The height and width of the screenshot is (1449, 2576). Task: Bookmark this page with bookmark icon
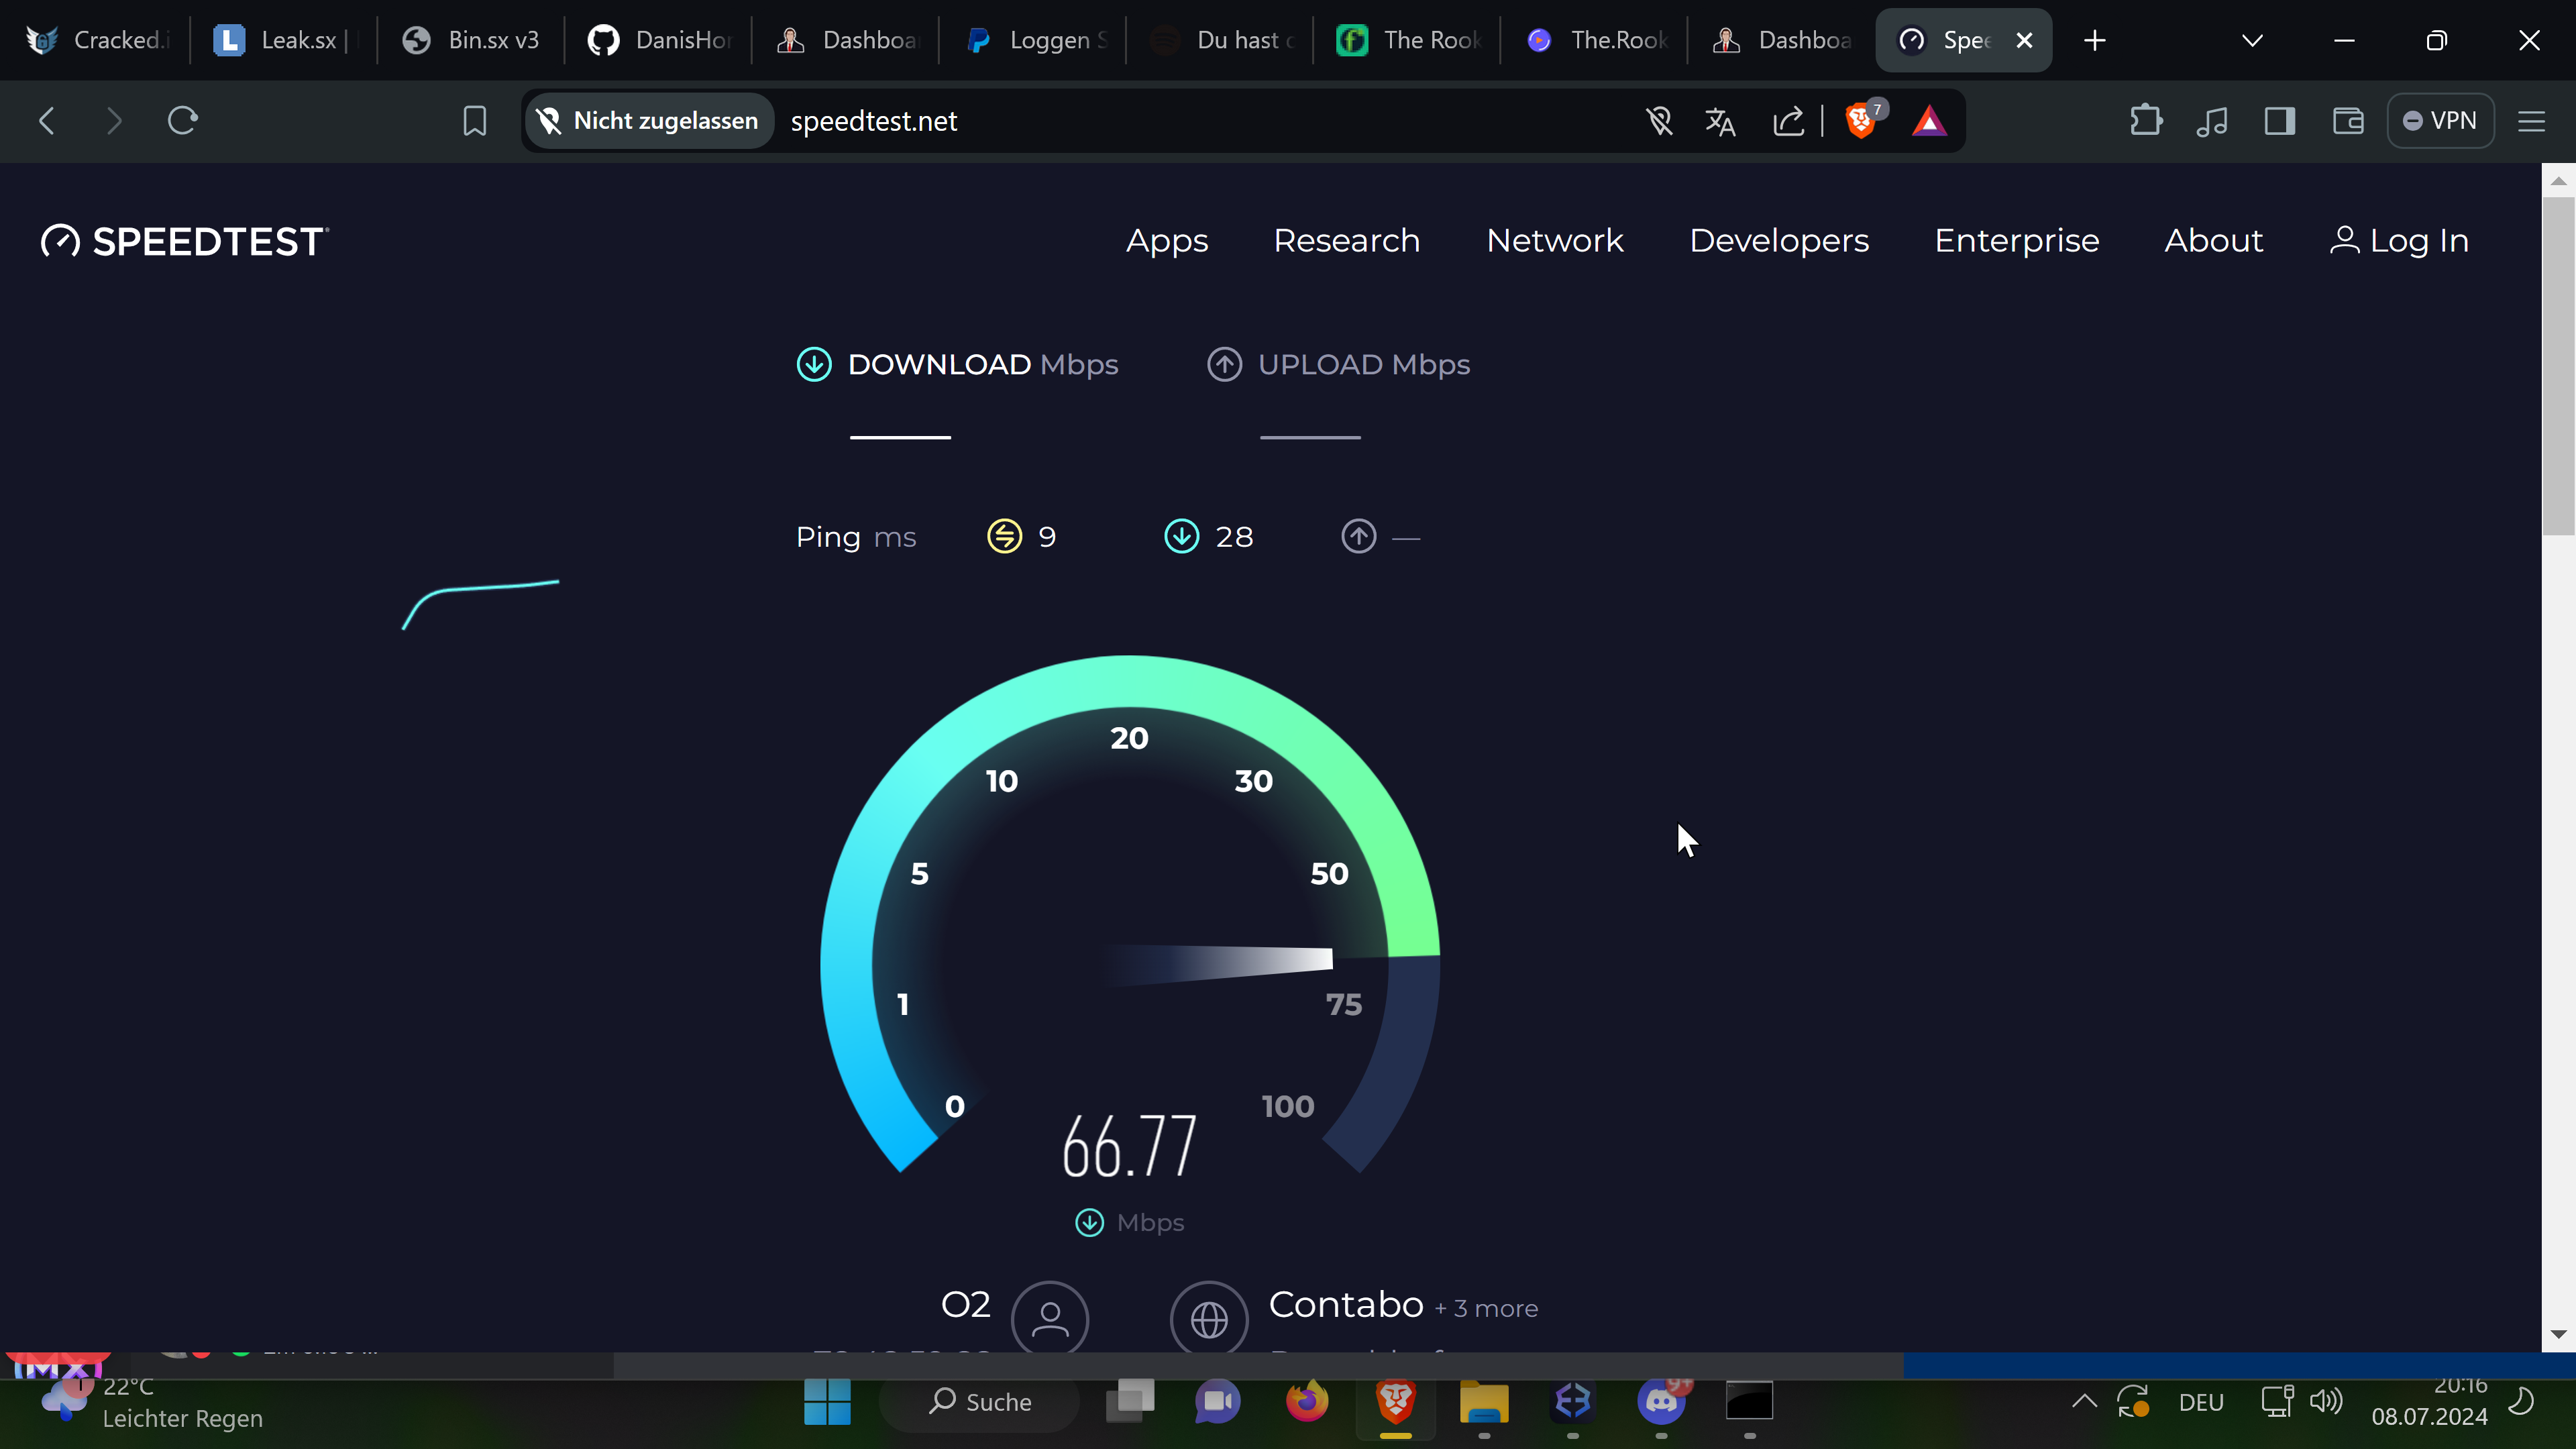(474, 121)
